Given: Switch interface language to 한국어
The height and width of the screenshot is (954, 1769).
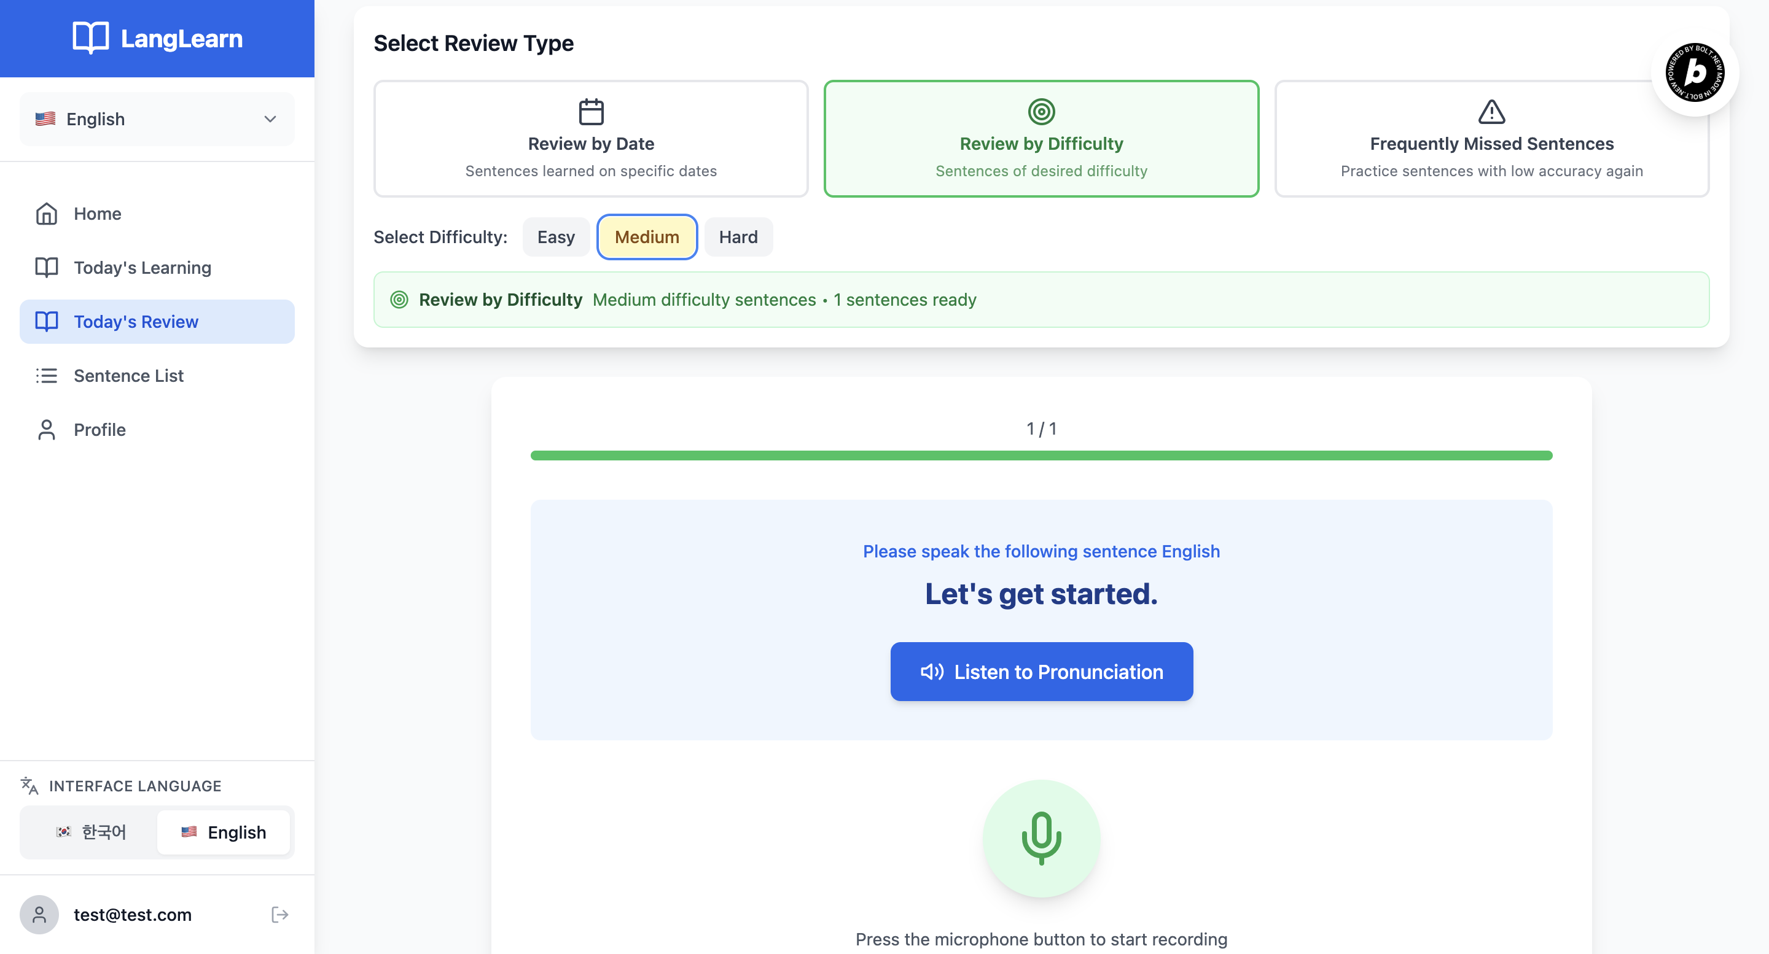Looking at the screenshot, I should [x=91, y=832].
